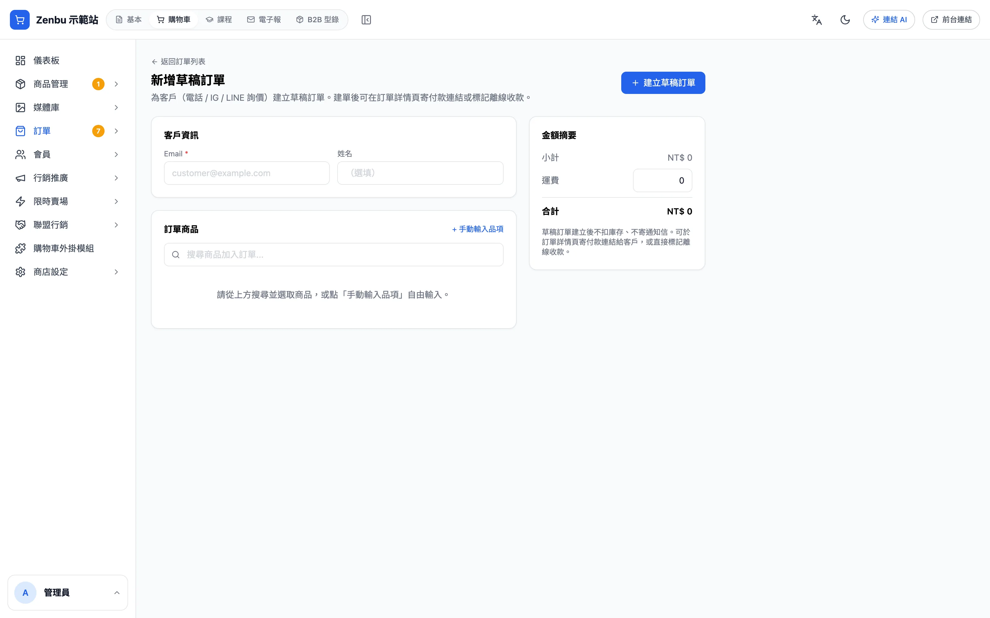Click the admin avatar letter A
Screen dimensions: 990x618
coord(25,593)
